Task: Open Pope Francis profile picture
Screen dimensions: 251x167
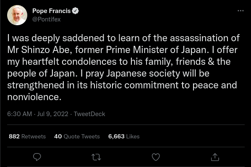Action: coord(17,15)
